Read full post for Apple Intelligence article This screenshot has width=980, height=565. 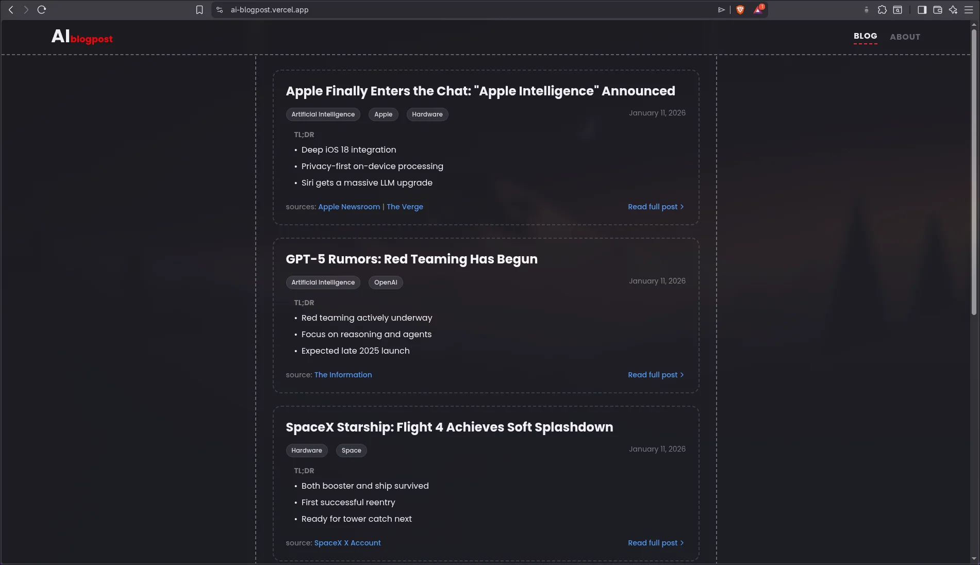click(656, 207)
